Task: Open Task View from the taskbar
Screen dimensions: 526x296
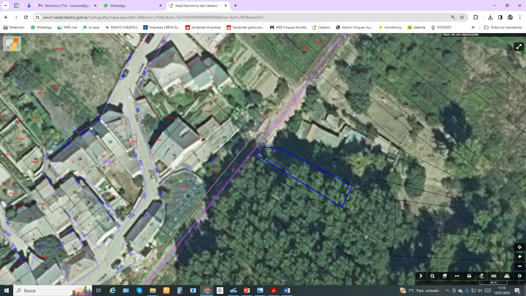Action: point(99,291)
